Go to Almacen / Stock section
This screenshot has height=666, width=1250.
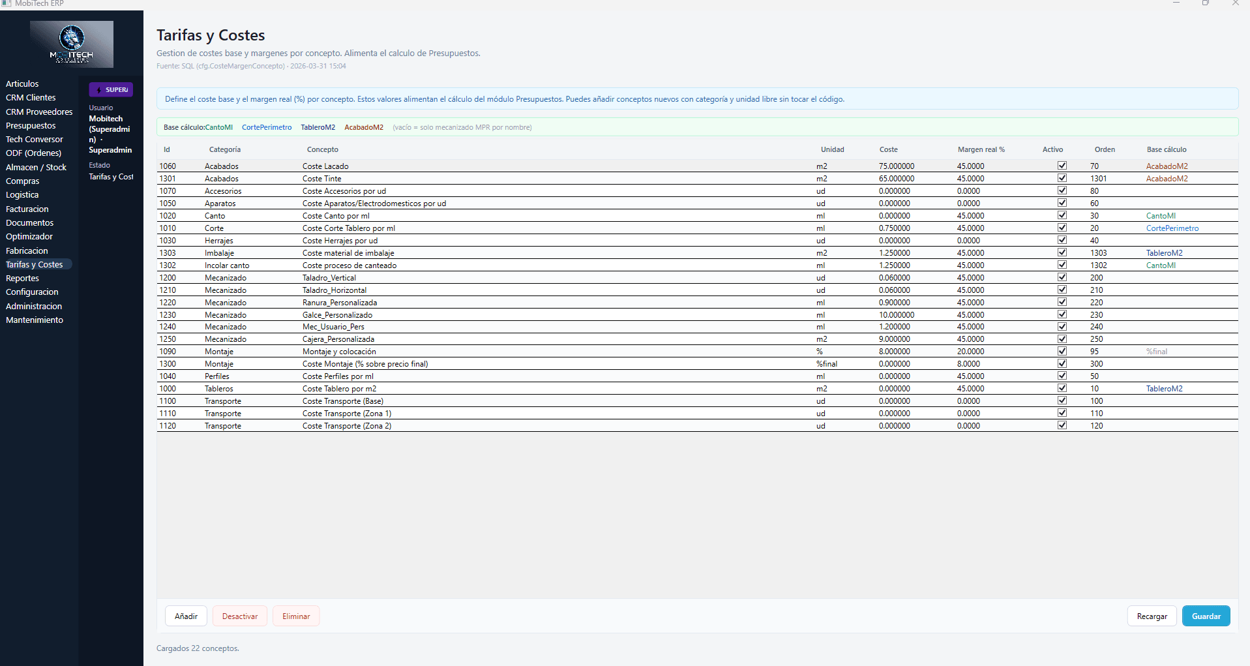pos(36,167)
